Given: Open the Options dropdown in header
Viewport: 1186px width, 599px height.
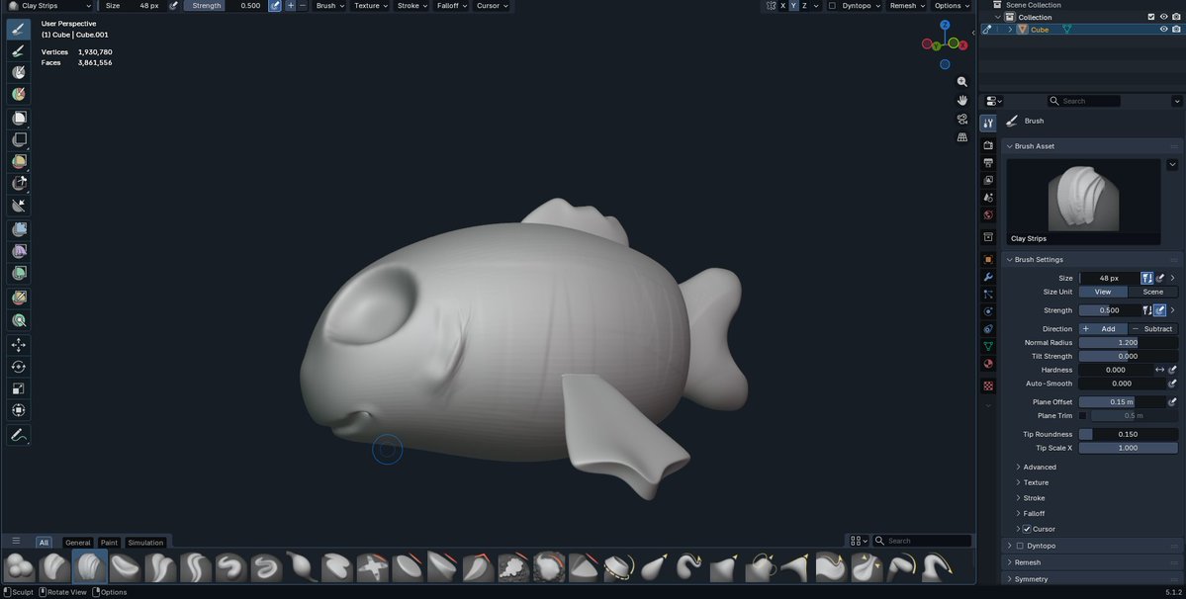Looking at the screenshot, I should pyautogui.click(x=952, y=5).
